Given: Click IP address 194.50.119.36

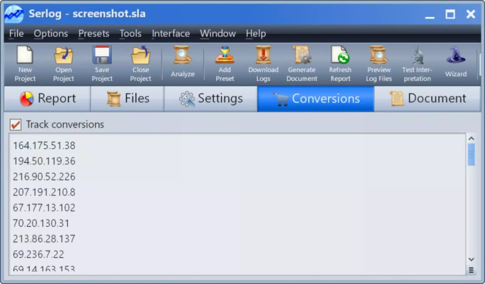Looking at the screenshot, I should (44, 161).
